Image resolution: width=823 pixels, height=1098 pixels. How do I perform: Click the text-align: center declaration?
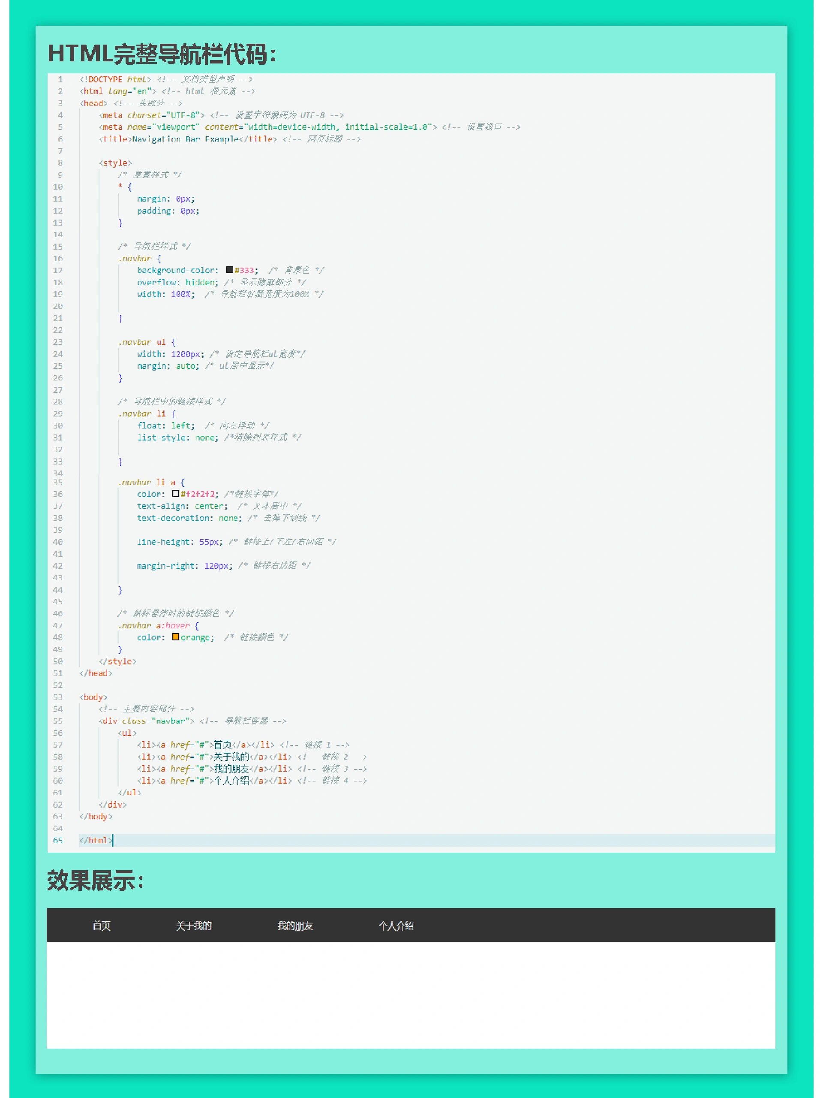[x=182, y=506]
